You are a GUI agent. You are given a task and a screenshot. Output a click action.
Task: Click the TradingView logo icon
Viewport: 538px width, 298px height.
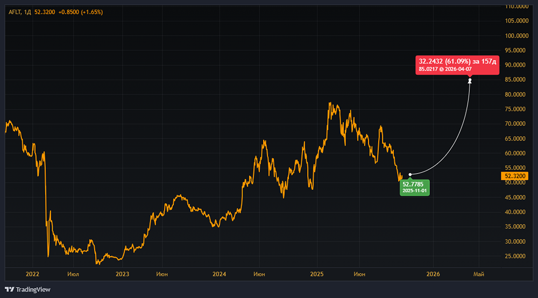pyautogui.click(x=10, y=289)
